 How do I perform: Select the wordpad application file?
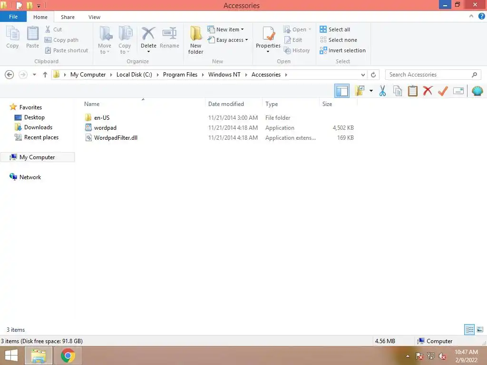pyautogui.click(x=101, y=127)
